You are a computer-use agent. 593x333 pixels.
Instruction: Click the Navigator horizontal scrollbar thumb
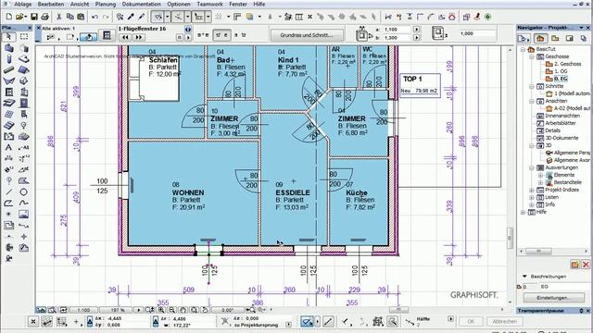(538, 251)
